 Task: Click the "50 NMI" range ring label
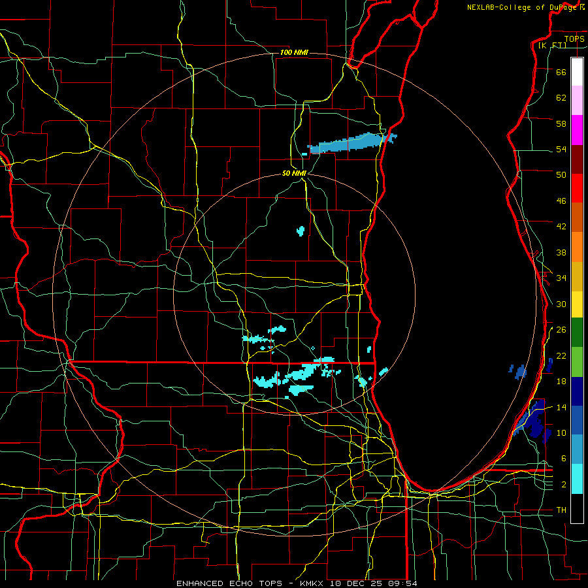click(x=294, y=173)
